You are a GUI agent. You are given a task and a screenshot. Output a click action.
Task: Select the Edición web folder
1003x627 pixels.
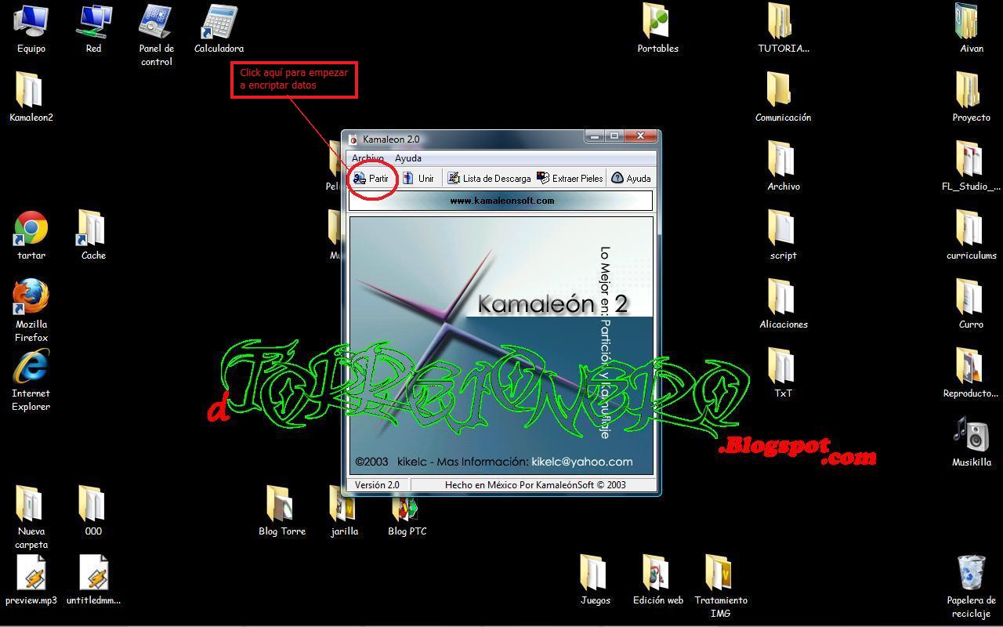[x=658, y=581]
